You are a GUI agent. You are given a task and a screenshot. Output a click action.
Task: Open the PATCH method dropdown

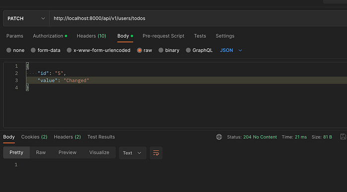(26, 19)
